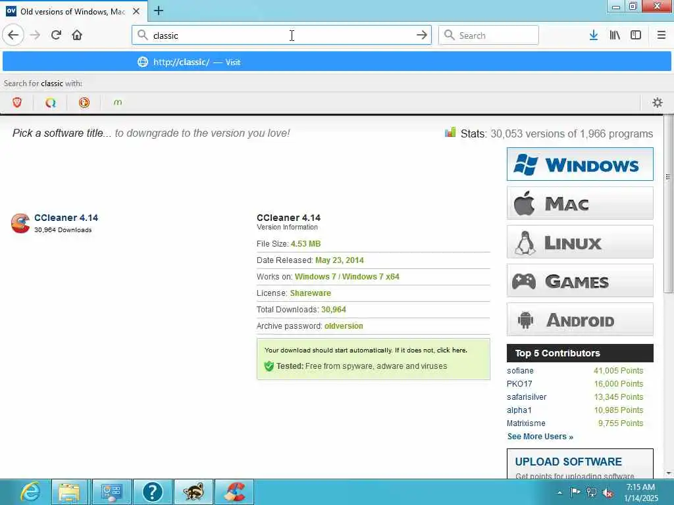This screenshot has width=674, height=505.
Task: Open the browser home page
Action: (77, 35)
